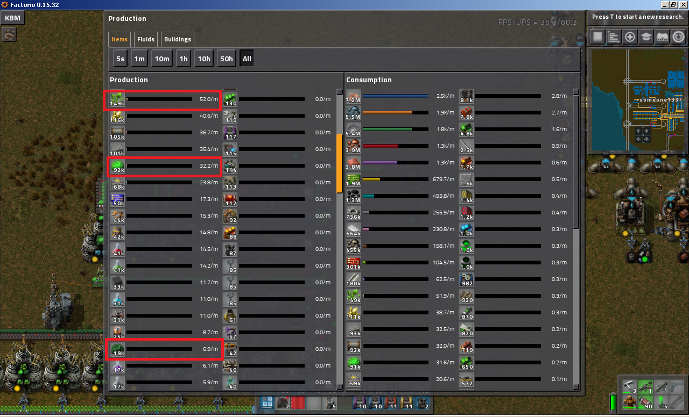Image resolution: width=689 pixels, height=417 pixels.
Task: Click the 301k red circuit icon in Consumption
Action: 354,263
